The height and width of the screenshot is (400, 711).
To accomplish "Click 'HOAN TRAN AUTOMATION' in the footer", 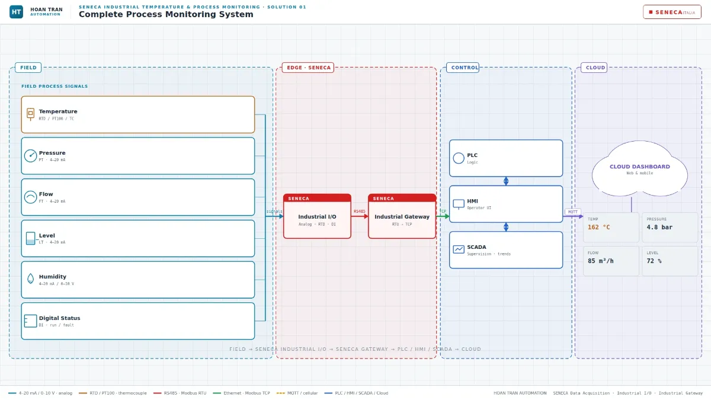I will (x=520, y=393).
